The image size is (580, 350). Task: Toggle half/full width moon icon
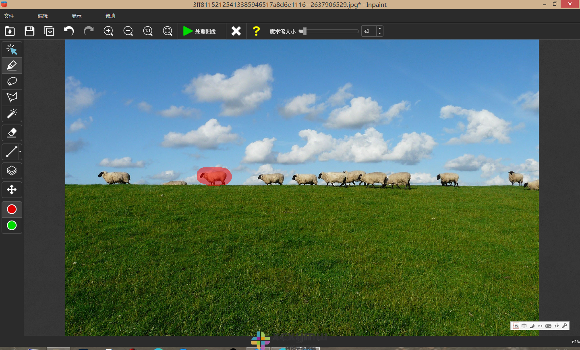[x=532, y=326]
